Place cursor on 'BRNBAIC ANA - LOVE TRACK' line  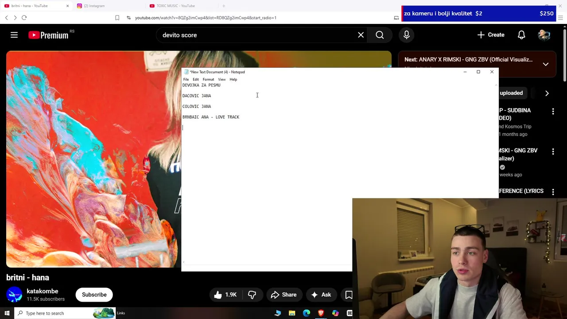[211, 117]
